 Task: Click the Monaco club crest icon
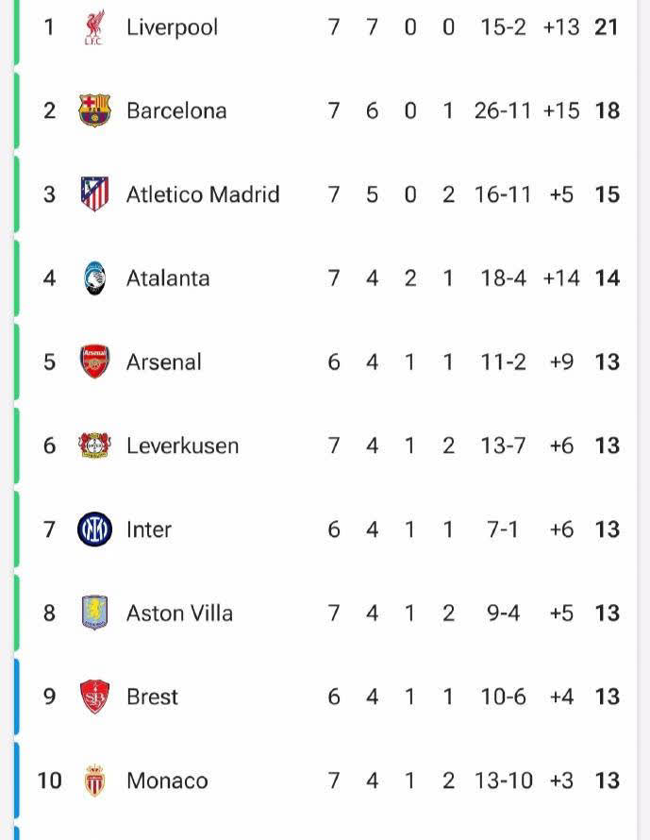click(x=94, y=781)
